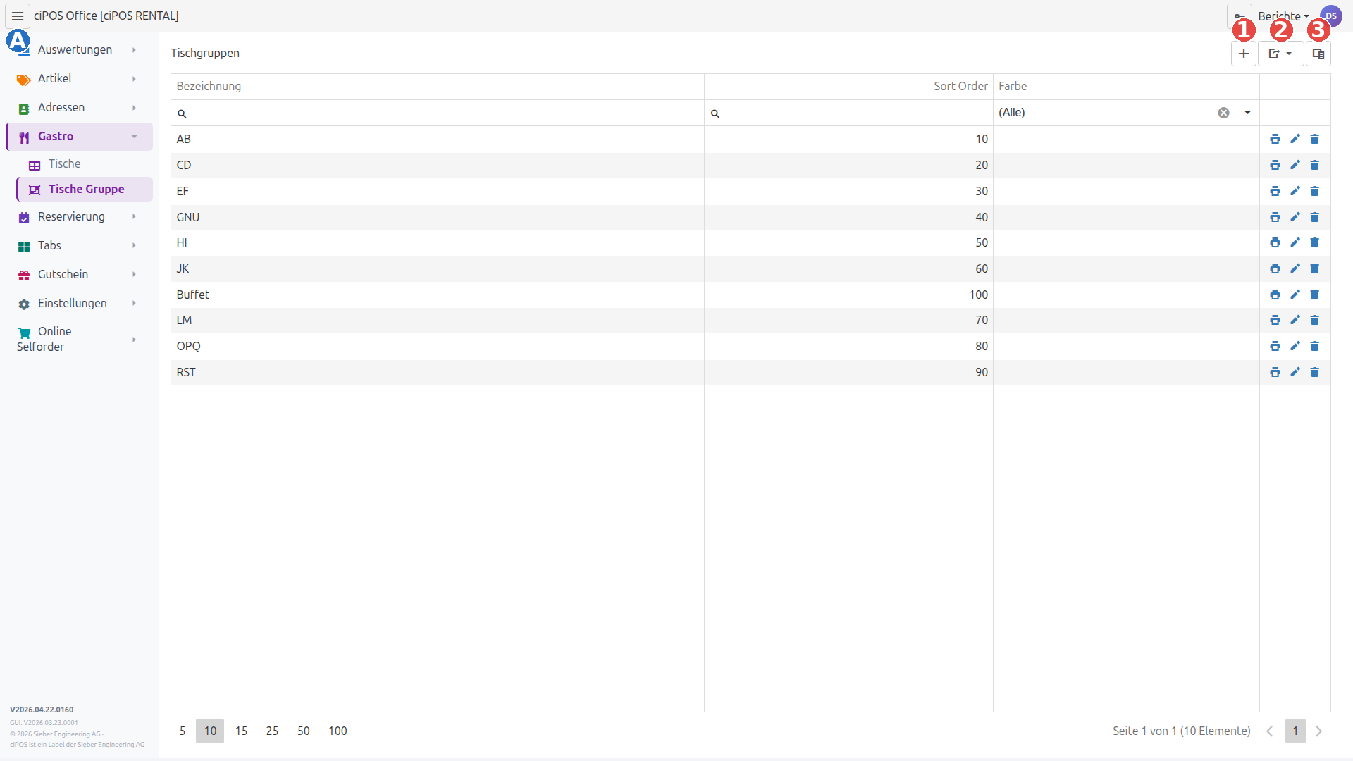Screen dimensions: 1353x761
Task: Edit the RST table group
Action: 1295,372
